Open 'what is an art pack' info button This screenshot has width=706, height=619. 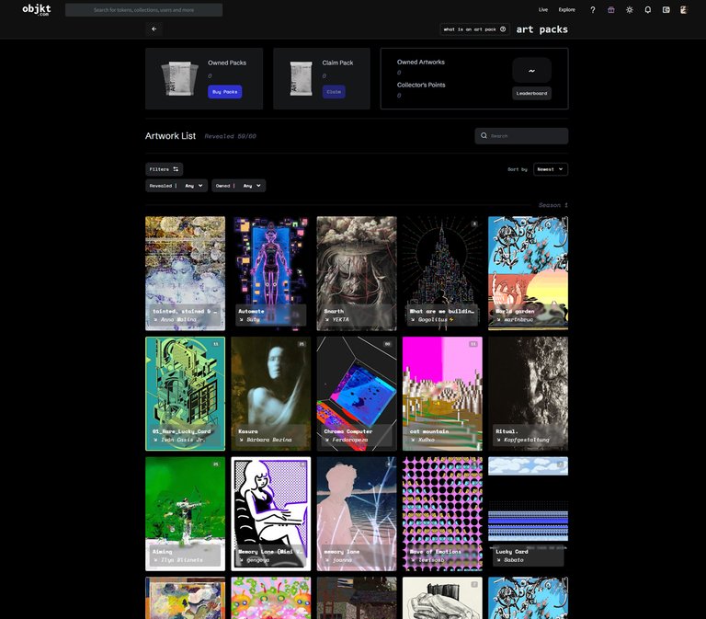point(474,29)
